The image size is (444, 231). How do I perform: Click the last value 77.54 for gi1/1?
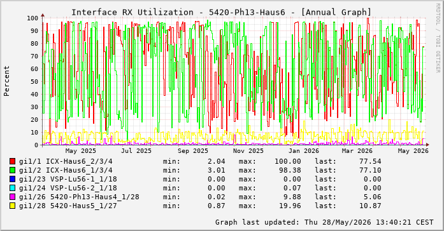click(x=370, y=162)
